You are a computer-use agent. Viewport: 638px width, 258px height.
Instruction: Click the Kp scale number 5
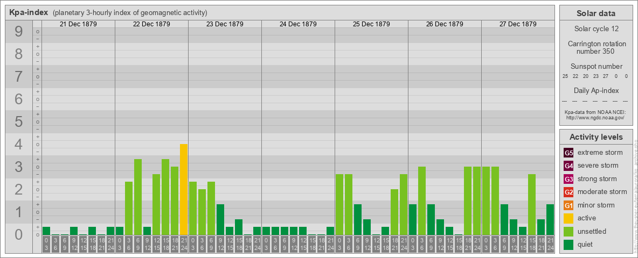tap(18, 121)
